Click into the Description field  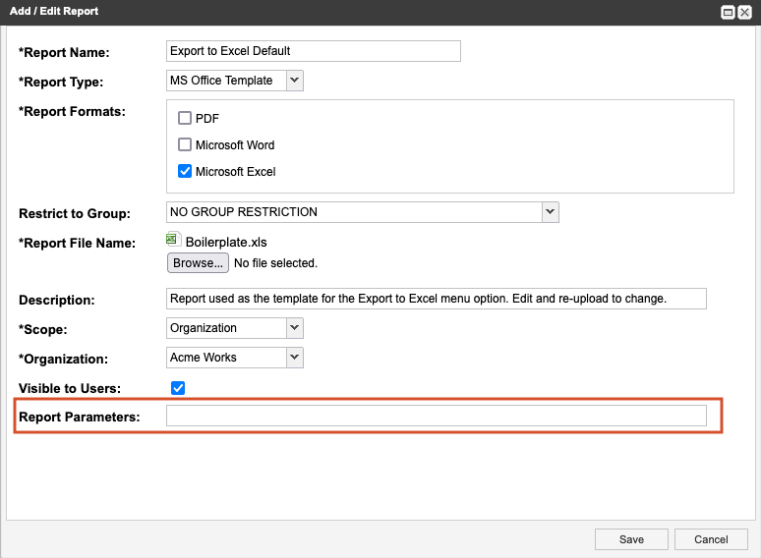436,299
